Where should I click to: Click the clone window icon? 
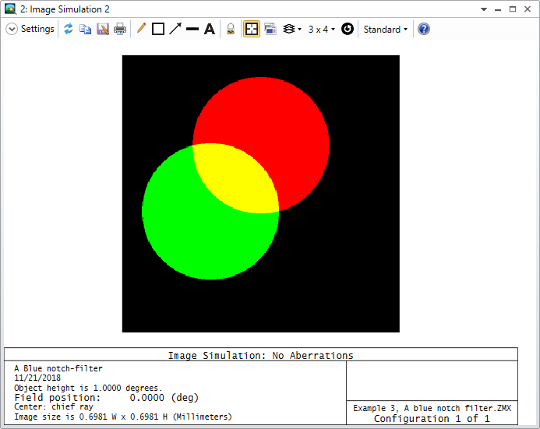click(x=270, y=29)
